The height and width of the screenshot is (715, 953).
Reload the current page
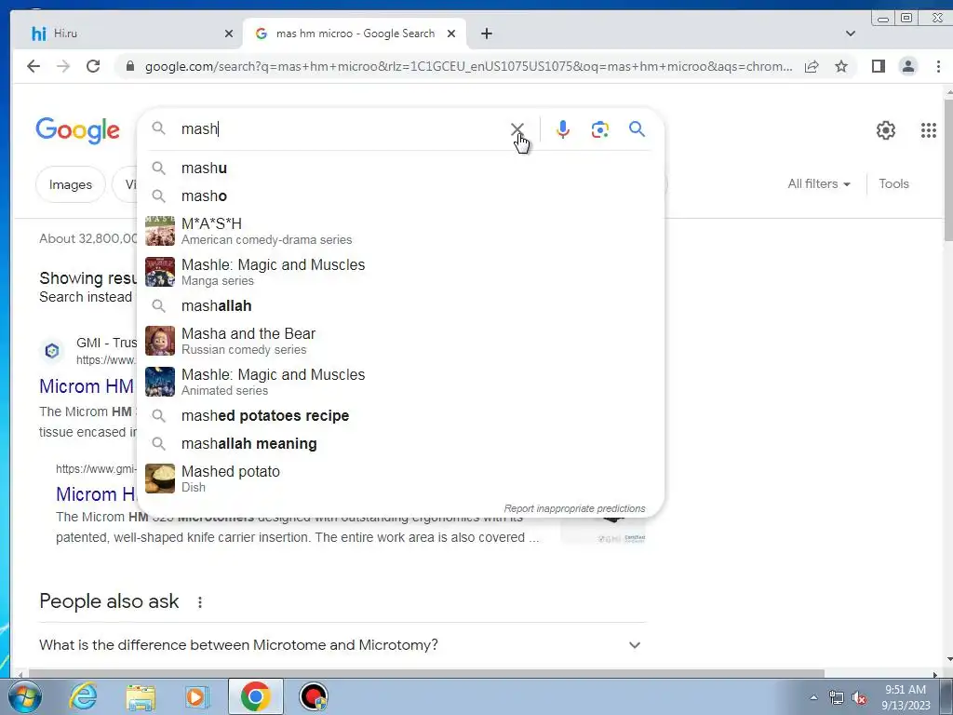[x=93, y=66]
